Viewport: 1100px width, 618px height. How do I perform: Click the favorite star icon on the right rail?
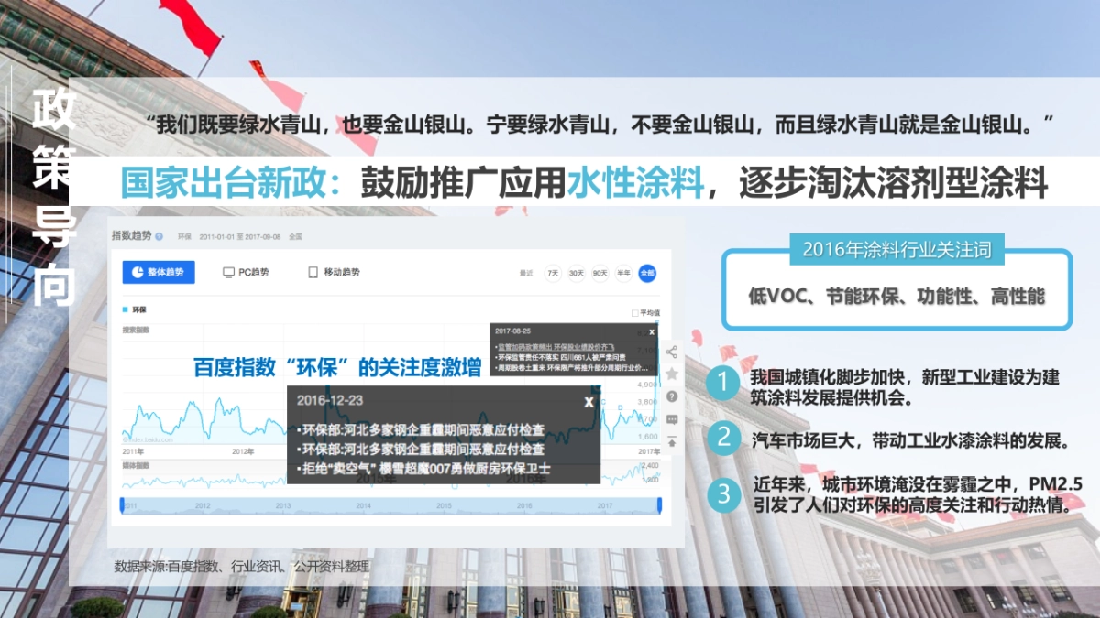(672, 375)
